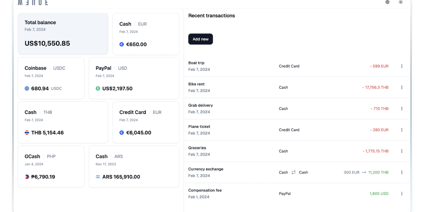Viewport: 424px width, 212px height.
Task: Click three-dot menu for Plane ticket
Action: [x=402, y=130]
